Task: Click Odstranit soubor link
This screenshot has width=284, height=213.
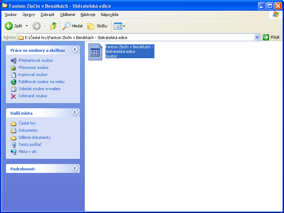Action: click(x=33, y=96)
